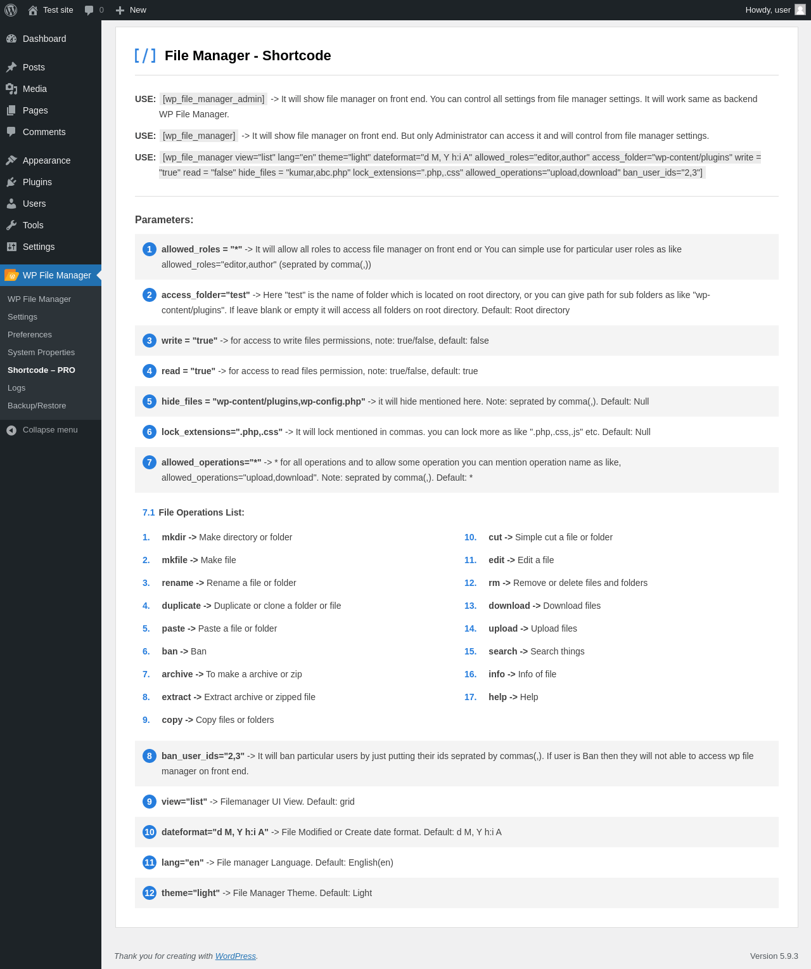Click the Howdy, user account link
This screenshot has height=969, width=811.
coord(768,10)
